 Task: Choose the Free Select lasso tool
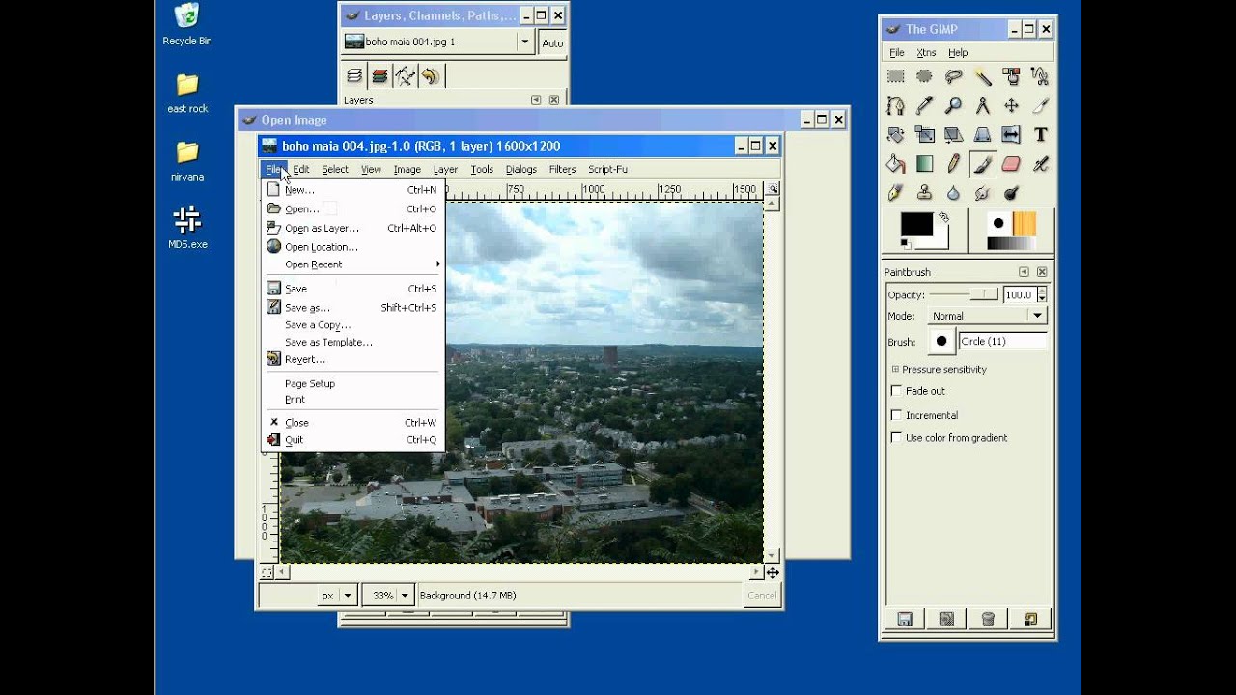click(x=954, y=76)
